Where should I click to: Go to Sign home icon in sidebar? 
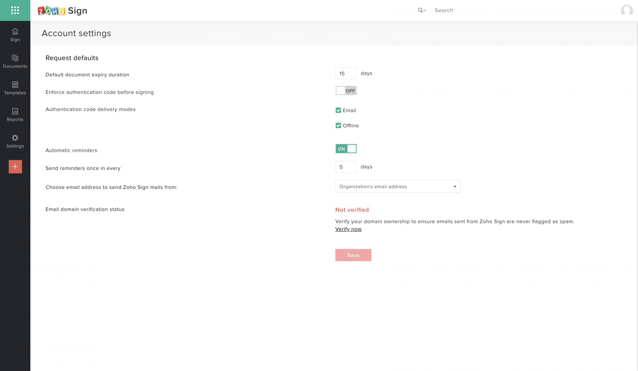pyautogui.click(x=15, y=32)
